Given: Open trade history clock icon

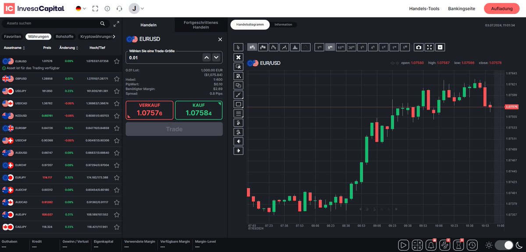Looking at the screenshot, I should coord(472,245).
